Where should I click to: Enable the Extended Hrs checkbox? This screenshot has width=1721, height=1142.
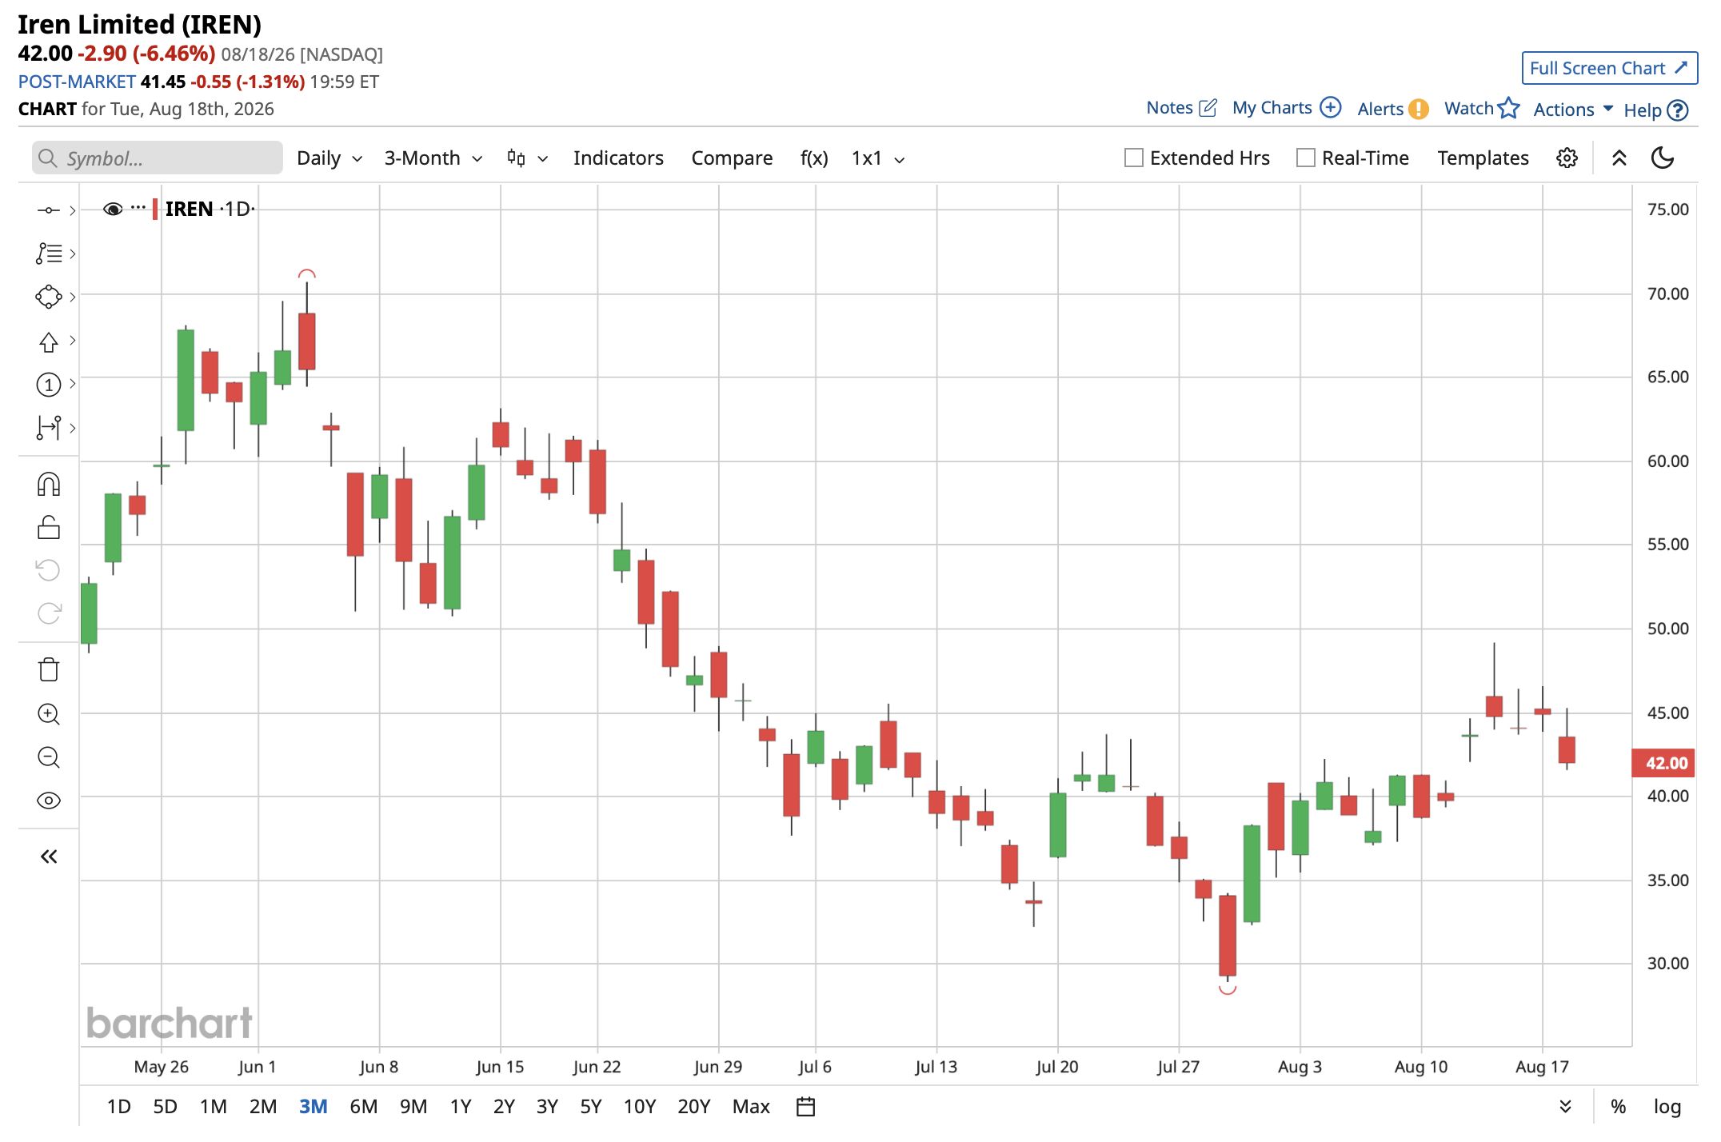click(1133, 158)
